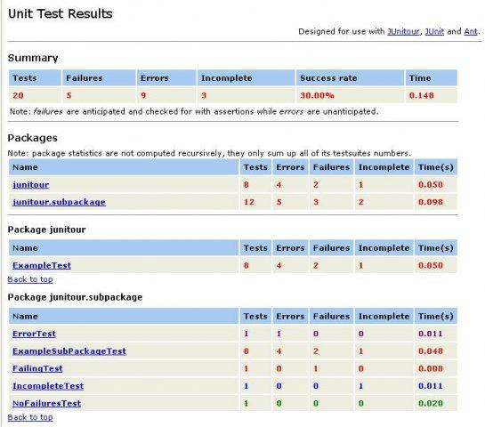This screenshot has height=427, width=485.
Task: Open the junitour.subpackage package link
Action: [x=59, y=202]
